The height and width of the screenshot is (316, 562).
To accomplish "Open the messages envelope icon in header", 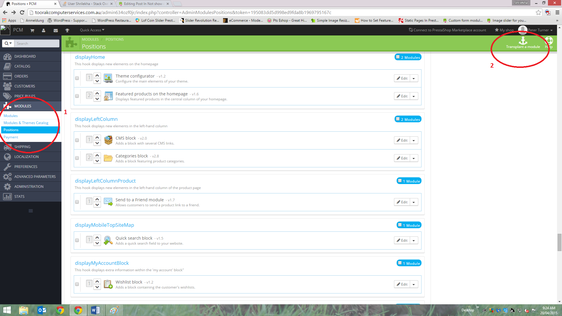I will tap(56, 30).
